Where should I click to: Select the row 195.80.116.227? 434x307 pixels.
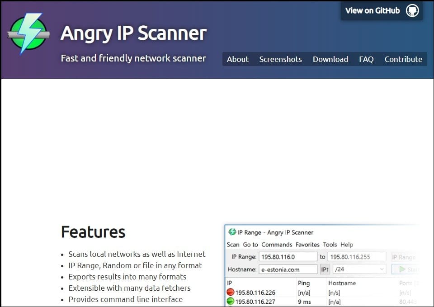tap(322, 302)
